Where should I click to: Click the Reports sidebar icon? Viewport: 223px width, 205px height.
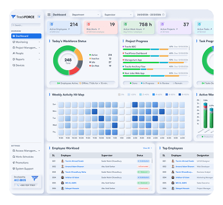point(14,59)
